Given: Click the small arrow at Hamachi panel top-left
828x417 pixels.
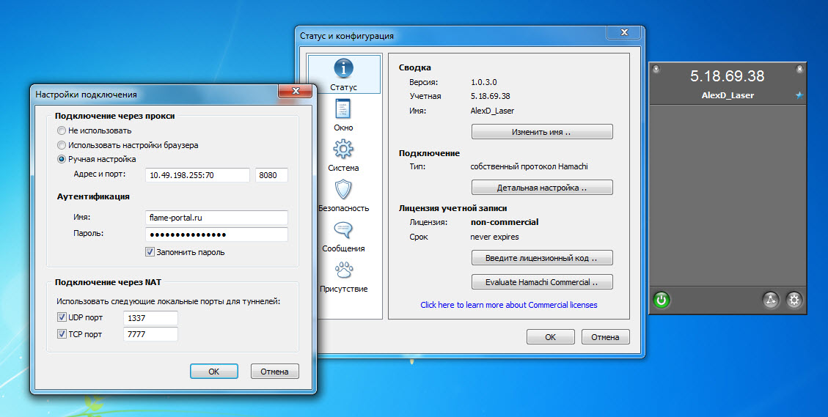Looking at the screenshot, I should (656, 69).
